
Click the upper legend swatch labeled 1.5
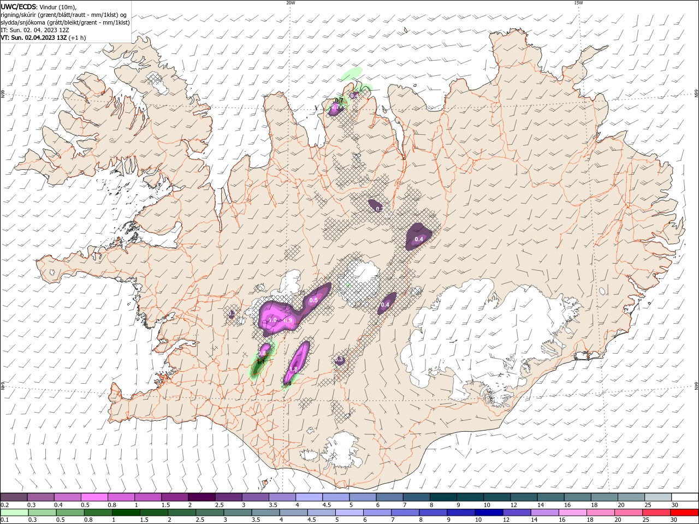point(175,497)
